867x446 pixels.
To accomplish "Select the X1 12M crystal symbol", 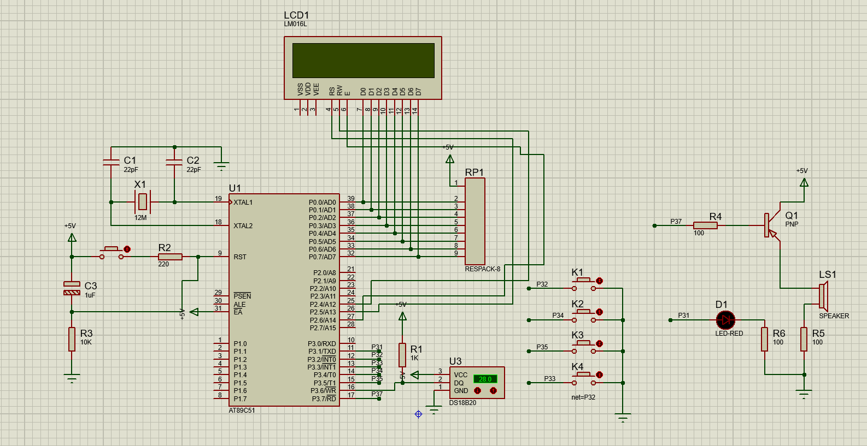I will coord(143,202).
